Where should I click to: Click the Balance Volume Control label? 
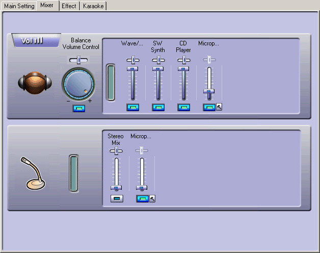(x=81, y=43)
